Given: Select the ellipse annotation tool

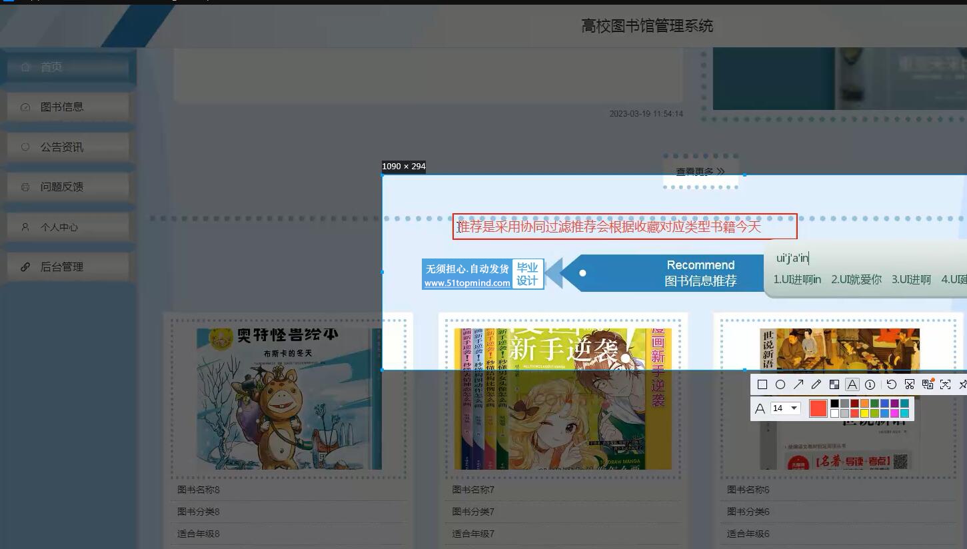Looking at the screenshot, I should pos(780,384).
